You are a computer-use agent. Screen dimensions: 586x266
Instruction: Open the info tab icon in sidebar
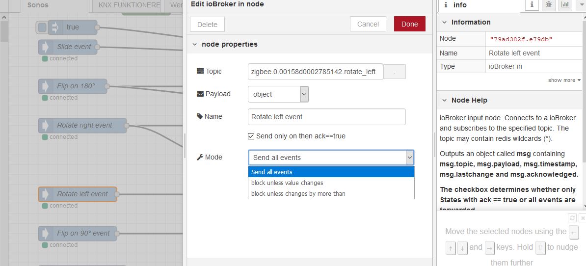[532, 5]
